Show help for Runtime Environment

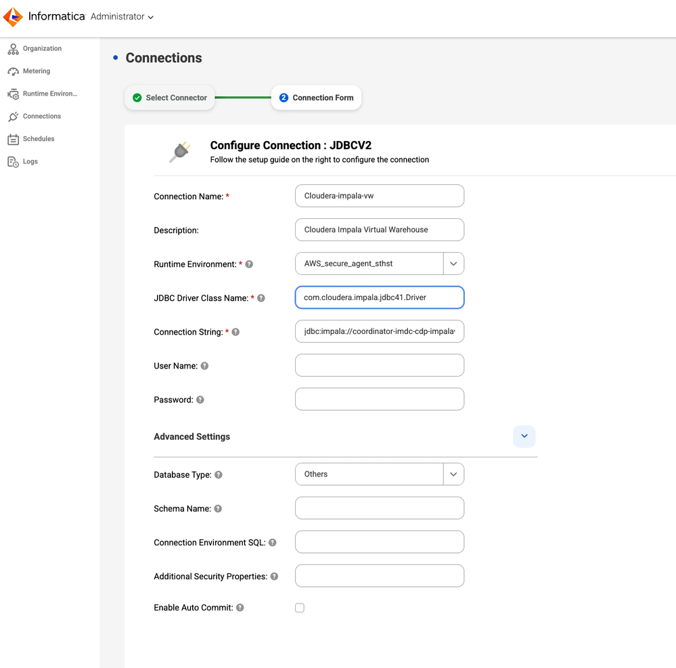pos(249,264)
